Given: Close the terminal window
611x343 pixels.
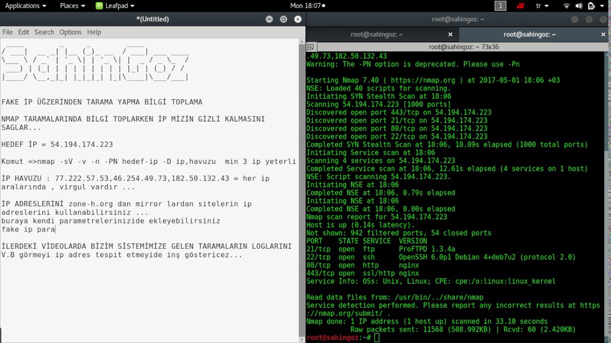Looking at the screenshot, I should (603, 19).
